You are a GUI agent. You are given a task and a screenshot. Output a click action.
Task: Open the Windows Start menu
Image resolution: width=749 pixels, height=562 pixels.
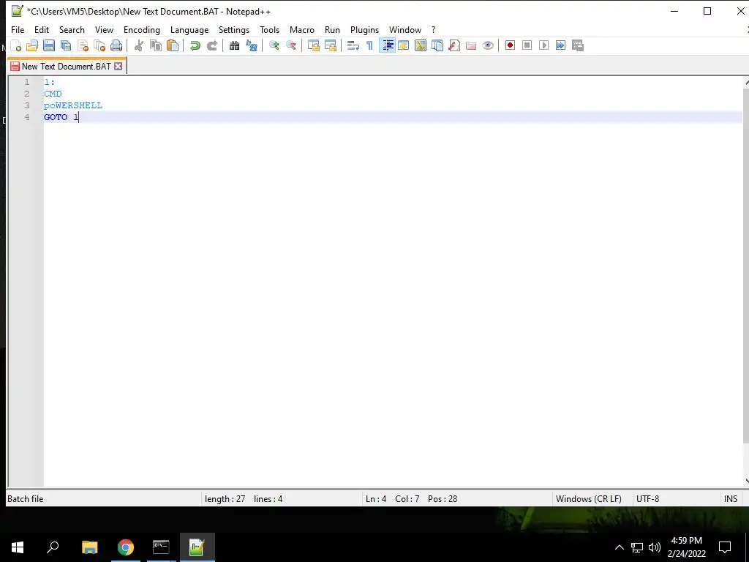pos(18,547)
